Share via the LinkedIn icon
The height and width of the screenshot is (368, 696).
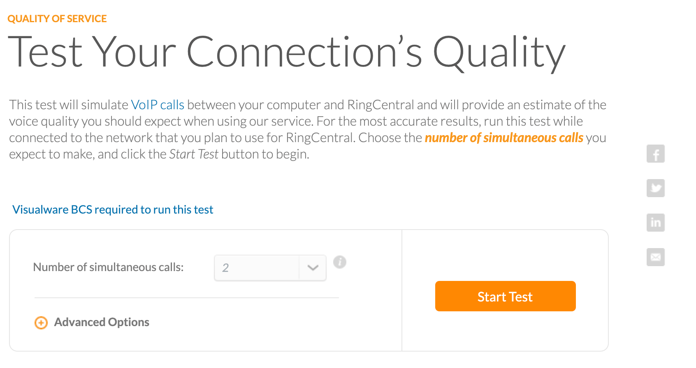point(655,223)
